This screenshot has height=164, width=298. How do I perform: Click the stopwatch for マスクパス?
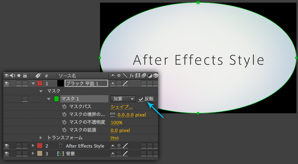pos(64,107)
